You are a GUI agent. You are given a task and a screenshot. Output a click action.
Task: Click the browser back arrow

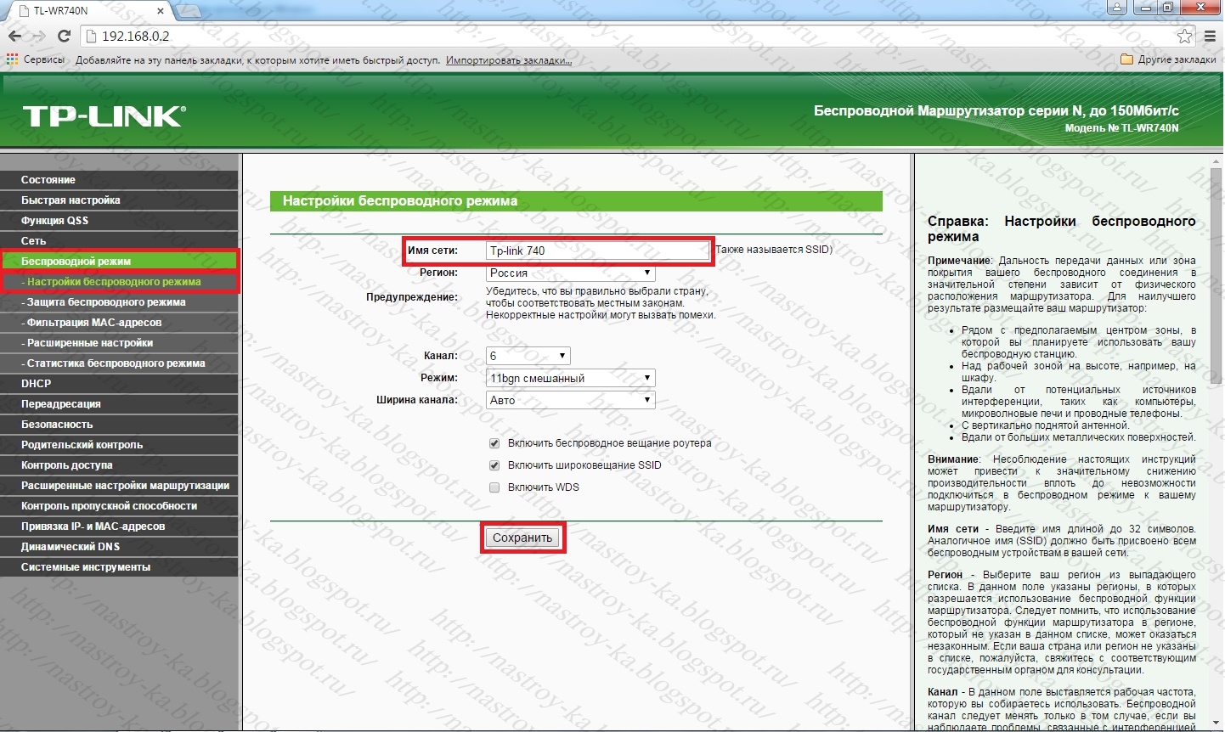(x=14, y=36)
